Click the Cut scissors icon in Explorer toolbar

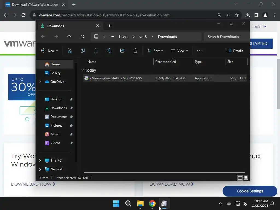70,51
